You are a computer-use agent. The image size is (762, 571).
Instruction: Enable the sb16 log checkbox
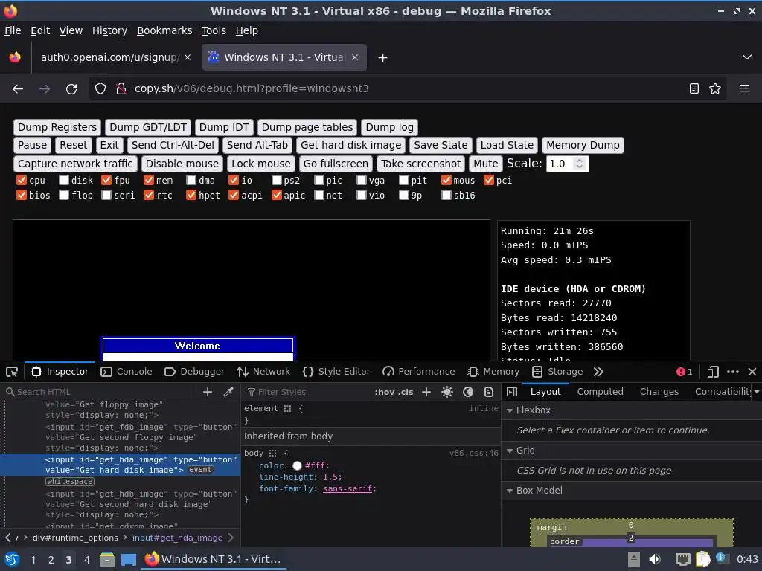tap(446, 196)
